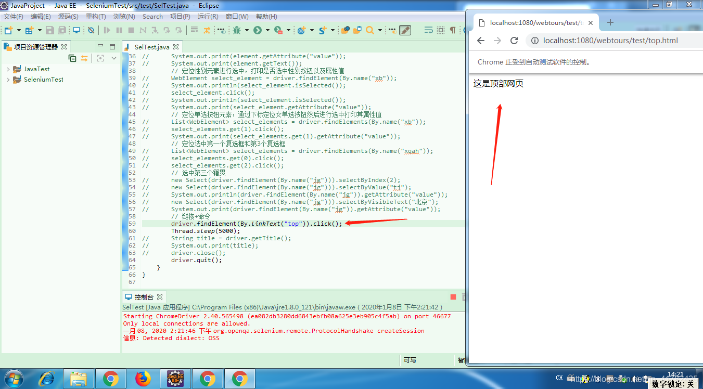Image resolution: width=703 pixels, height=389 pixels.
Task: Click Chrome address bar localhost URL
Action: pos(610,41)
